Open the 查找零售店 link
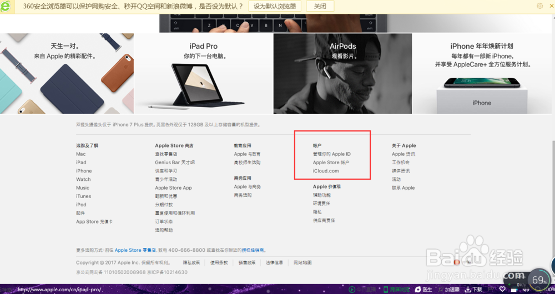The width and height of the screenshot is (555, 294). coord(166,154)
